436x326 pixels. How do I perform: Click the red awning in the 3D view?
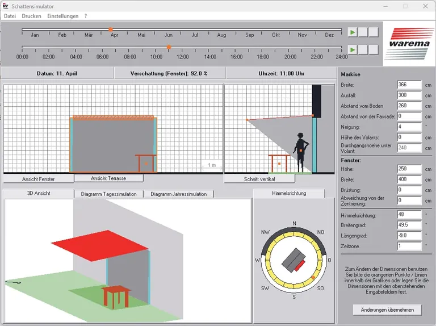click(x=99, y=245)
